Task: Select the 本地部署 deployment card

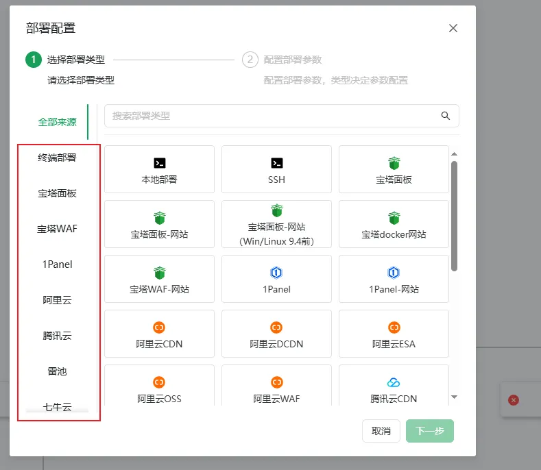Action: (x=159, y=169)
